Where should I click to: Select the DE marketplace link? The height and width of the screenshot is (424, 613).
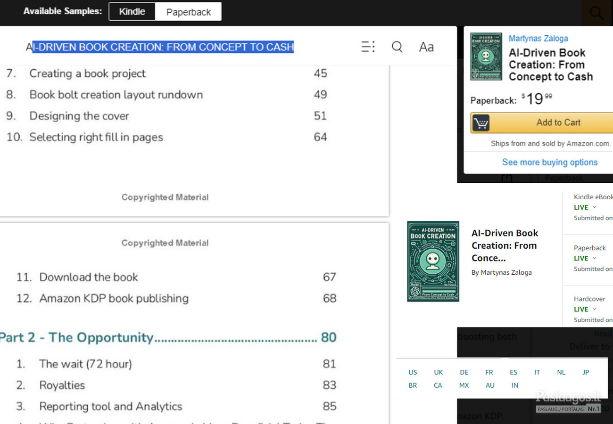coord(464,372)
